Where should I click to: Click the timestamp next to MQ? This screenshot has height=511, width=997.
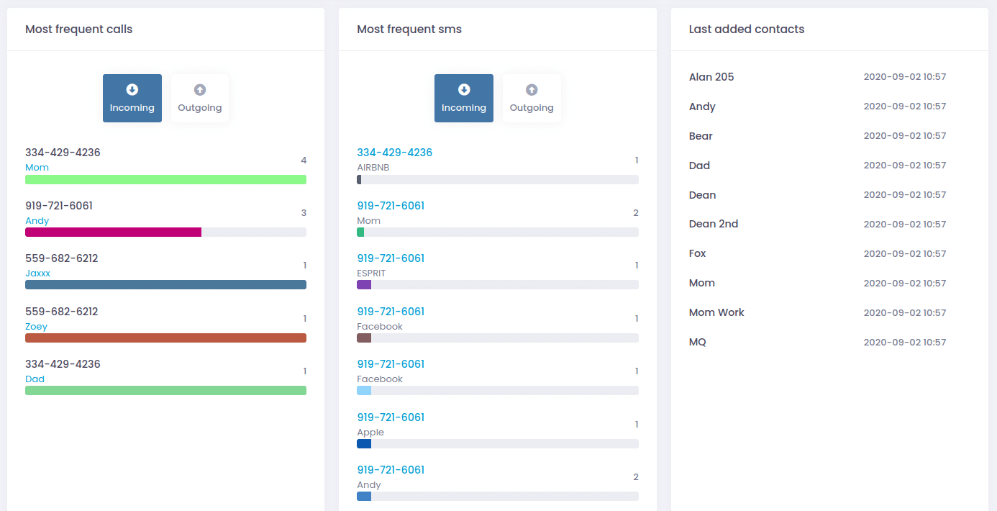pos(905,343)
